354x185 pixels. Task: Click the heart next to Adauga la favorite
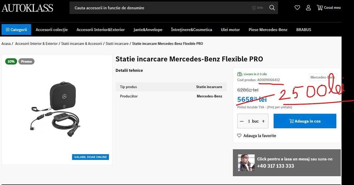[239, 135]
